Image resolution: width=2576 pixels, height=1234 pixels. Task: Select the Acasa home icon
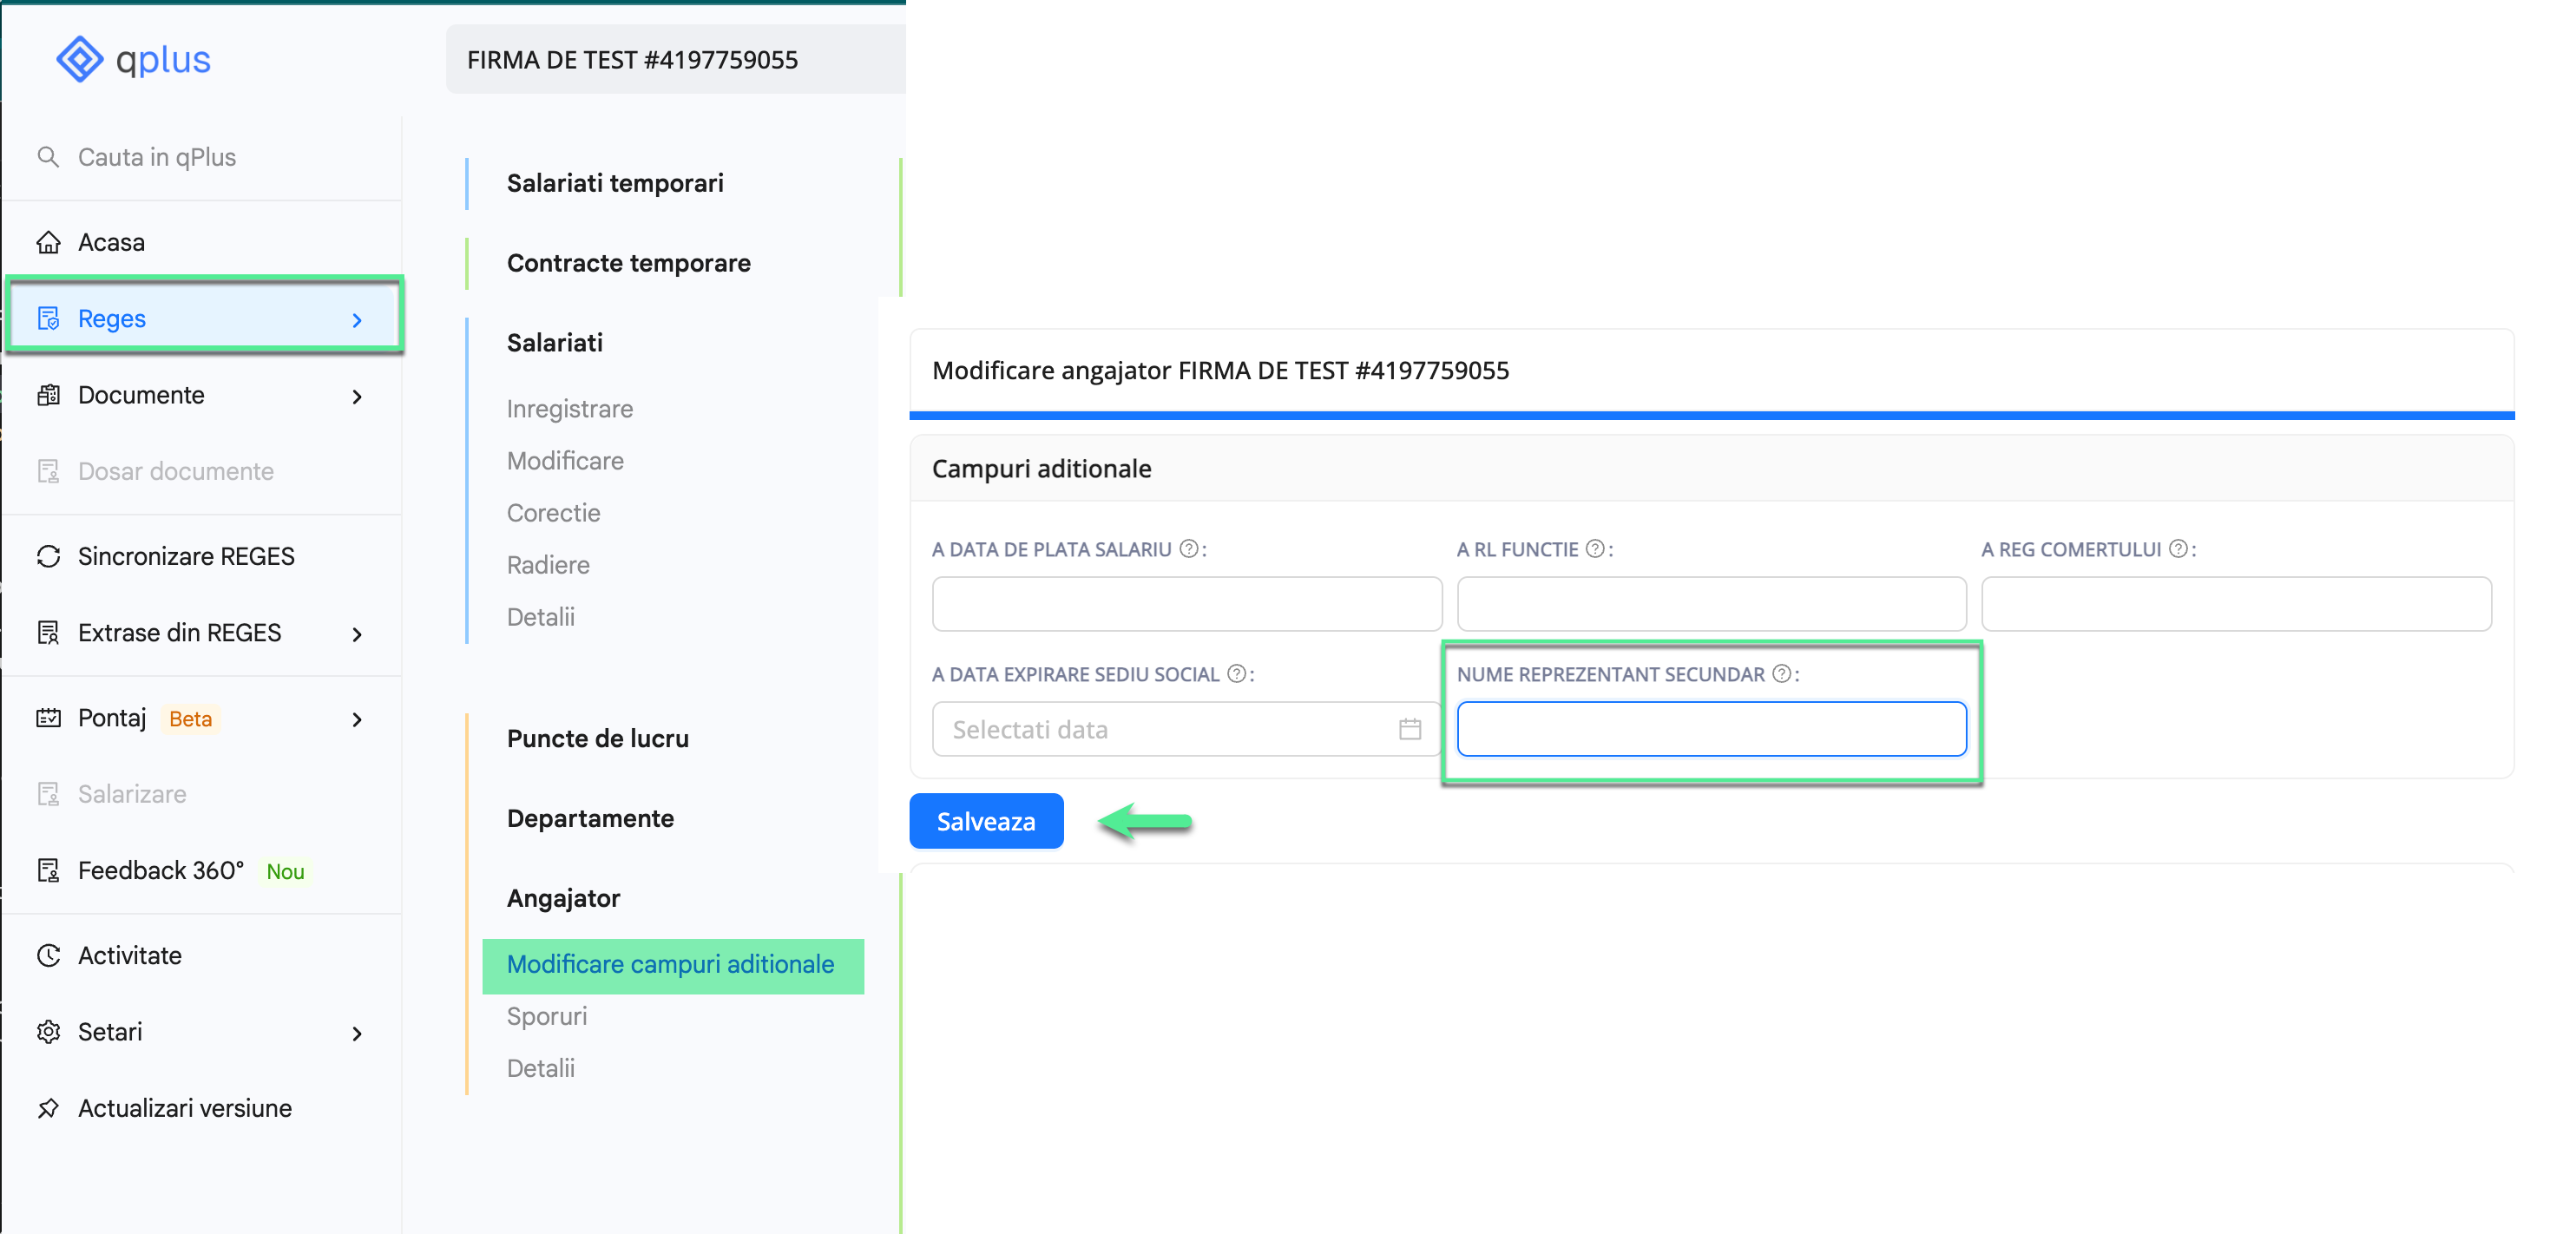pyautogui.click(x=48, y=241)
